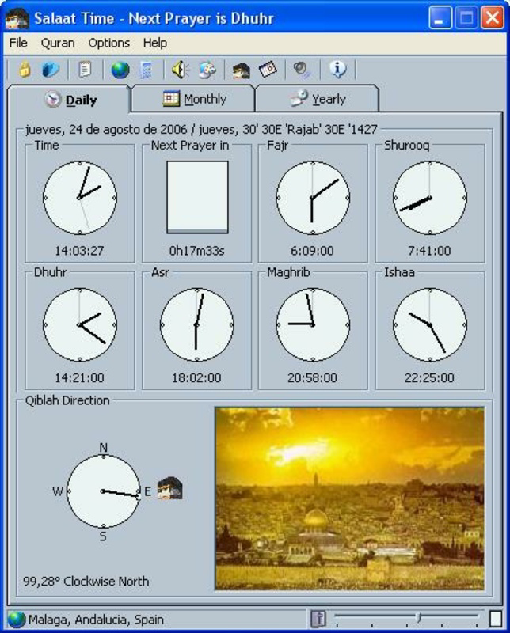Viewport: 510px width, 633px height.
Task: Open the Options menu
Action: (x=109, y=43)
